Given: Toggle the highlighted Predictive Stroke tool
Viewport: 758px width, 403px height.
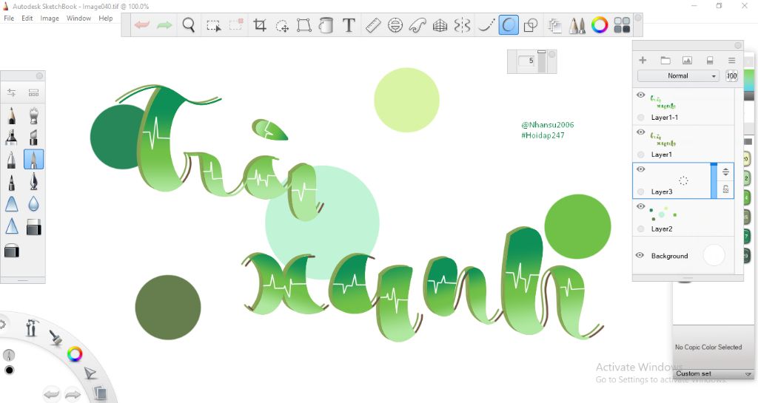Looking at the screenshot, I should coord(508,25).
